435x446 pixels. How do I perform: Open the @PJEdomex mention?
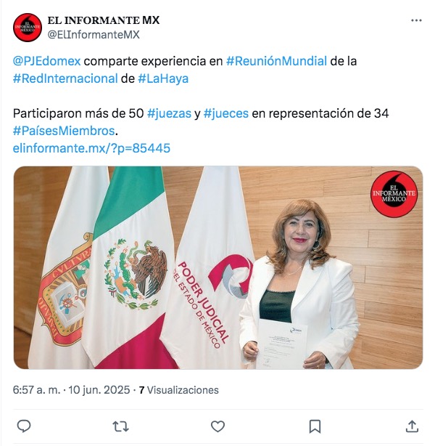47,61
